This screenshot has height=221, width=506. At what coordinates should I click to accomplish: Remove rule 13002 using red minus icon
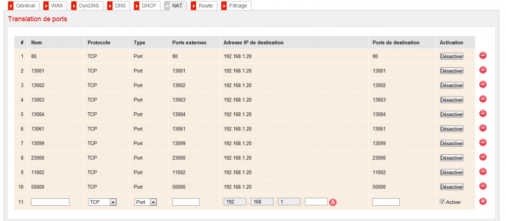pyautogui.click(x=483, y=85)
